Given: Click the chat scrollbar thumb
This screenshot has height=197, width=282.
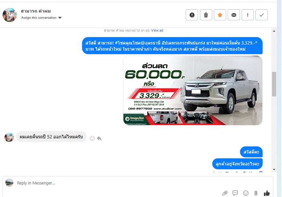Looking at the screenshot, I should [x=274, y=84].
